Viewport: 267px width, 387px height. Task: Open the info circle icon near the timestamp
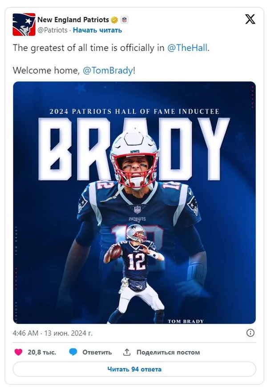250,333
